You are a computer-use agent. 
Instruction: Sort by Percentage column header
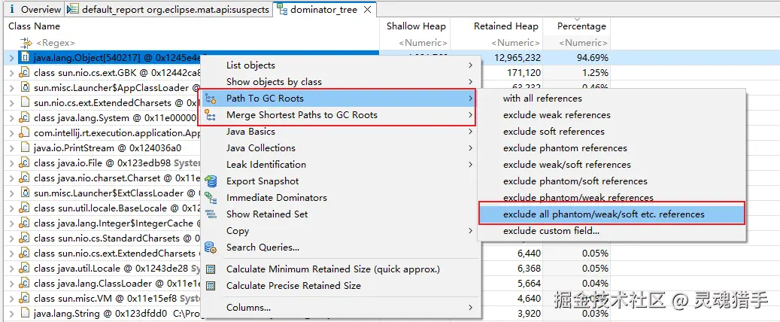(581, 26)
